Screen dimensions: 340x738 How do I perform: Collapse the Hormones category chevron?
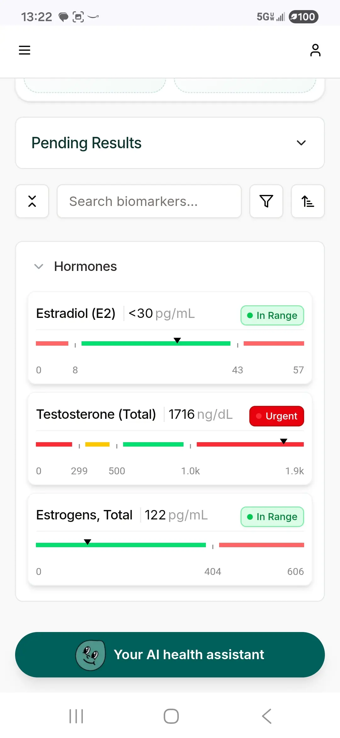39,266
